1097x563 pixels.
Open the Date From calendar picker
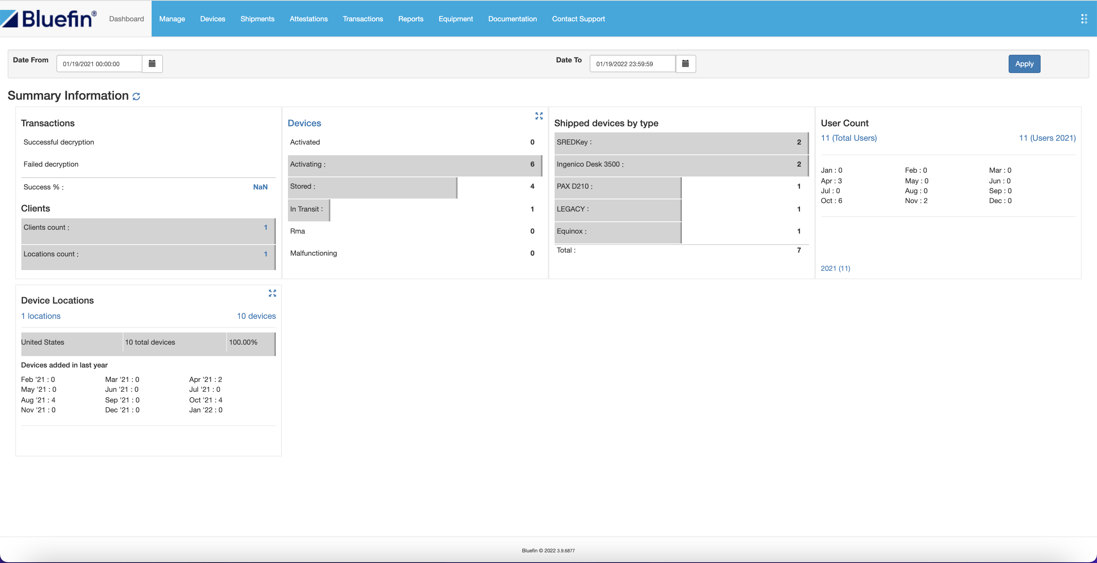click(152, 64)
